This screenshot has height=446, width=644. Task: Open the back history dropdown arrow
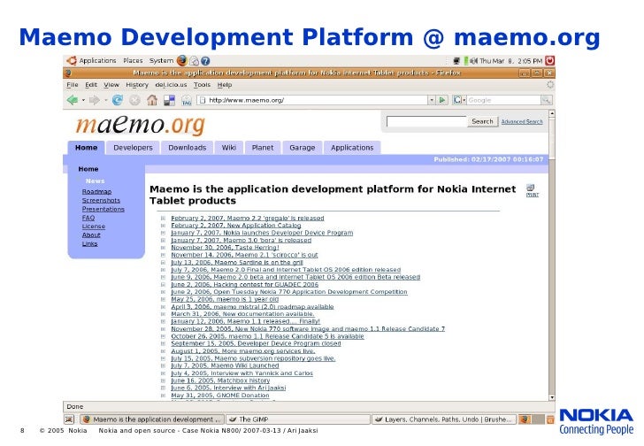pyautogui.click(x=83, y=100)
